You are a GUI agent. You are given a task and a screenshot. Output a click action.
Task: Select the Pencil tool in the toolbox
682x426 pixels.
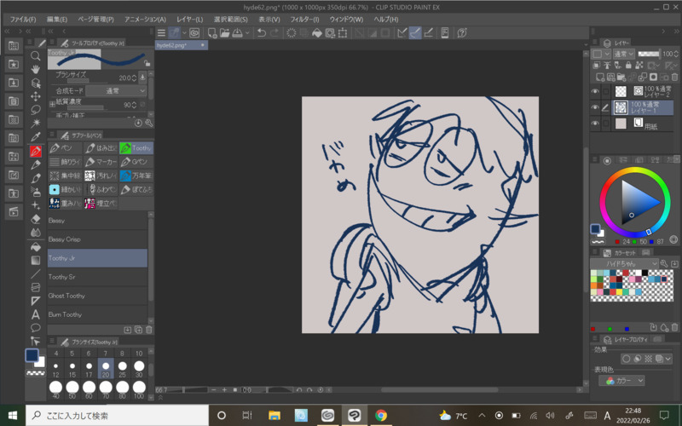tap(36, 164)
